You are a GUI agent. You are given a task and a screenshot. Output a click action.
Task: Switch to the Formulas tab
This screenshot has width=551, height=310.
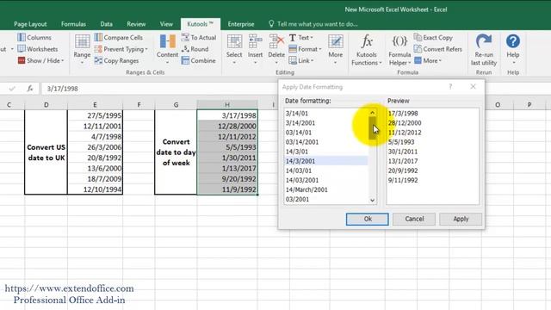(73, 24)
